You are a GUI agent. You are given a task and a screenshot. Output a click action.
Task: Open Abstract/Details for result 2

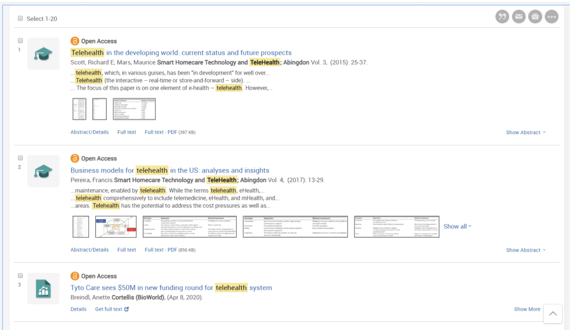(x=90, y=250)
